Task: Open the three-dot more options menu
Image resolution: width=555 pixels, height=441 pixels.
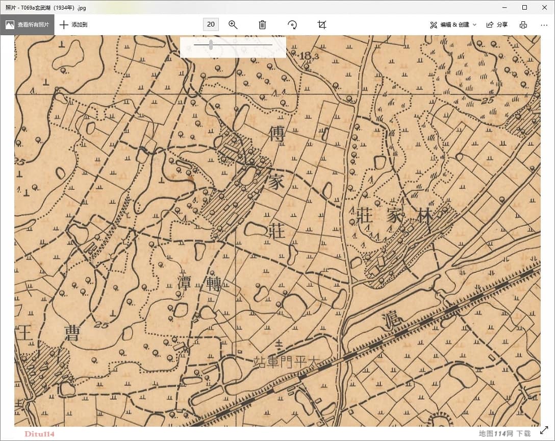Action: [x=544, y=24]
